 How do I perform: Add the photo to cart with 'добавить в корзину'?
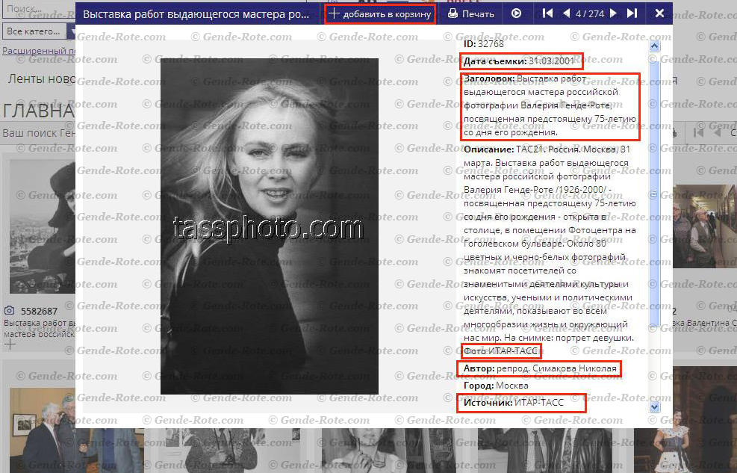click(x=379, y=13)
